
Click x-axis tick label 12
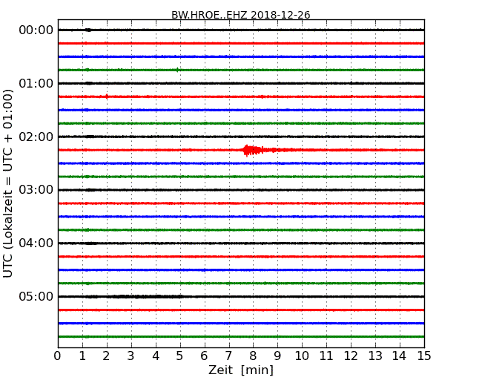point(351,356)
